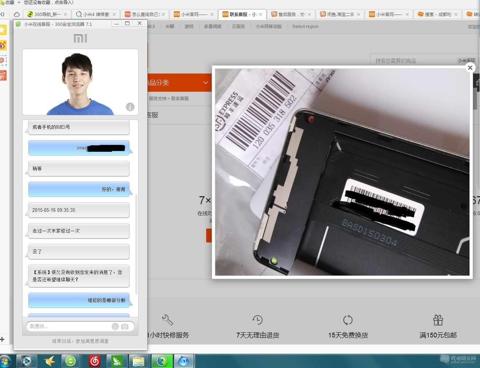This screenshot has width=480, height=368.
Task: Click the cloud icon left of the tabs
Action: [x=17, y=15]
